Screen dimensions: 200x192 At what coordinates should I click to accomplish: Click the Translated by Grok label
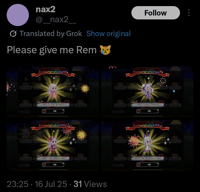coord(51,34)
